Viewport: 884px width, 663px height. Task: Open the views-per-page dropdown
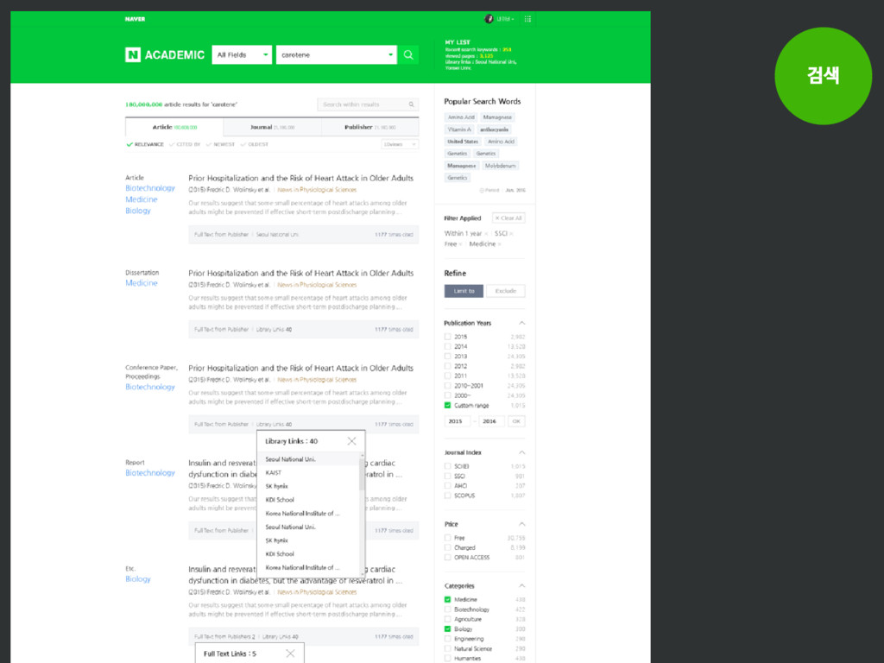coord(400,144)
